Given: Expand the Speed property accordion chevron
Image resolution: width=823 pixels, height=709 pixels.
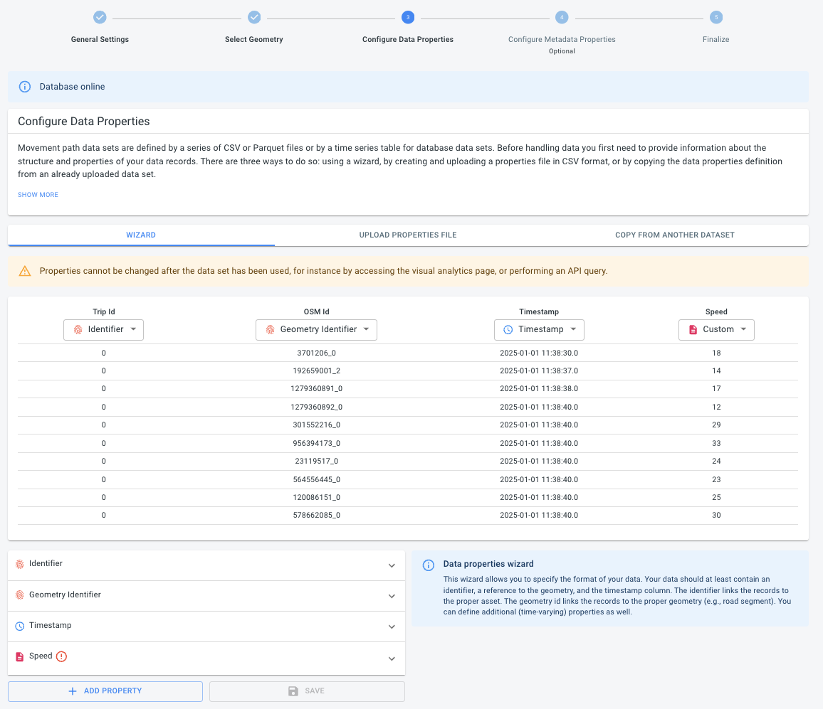Looking at the screenshot, I should coord(392,659).
